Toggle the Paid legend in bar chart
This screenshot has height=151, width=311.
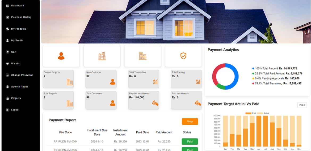pos(250,113)
